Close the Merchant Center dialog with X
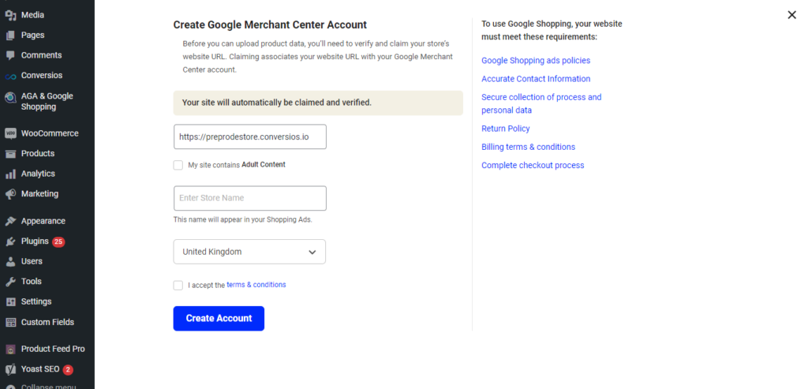Screen dimensions: 808x389 [792, 15]
